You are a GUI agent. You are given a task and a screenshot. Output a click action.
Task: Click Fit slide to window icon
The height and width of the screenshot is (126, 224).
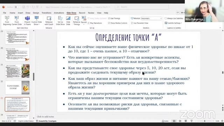click(x=222, y=121)
